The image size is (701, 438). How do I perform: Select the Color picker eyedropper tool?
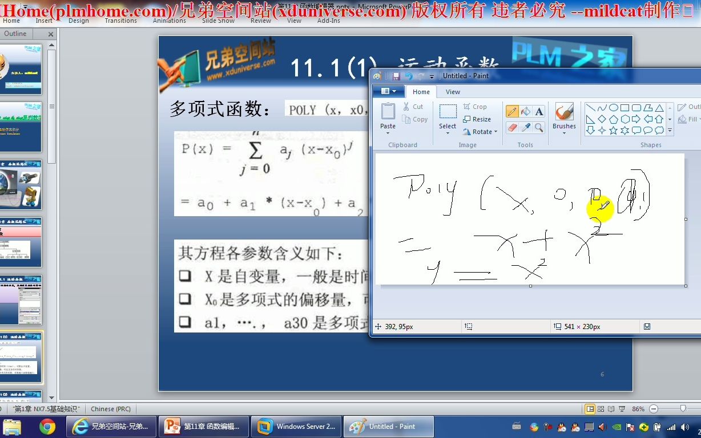pos(525,127)
